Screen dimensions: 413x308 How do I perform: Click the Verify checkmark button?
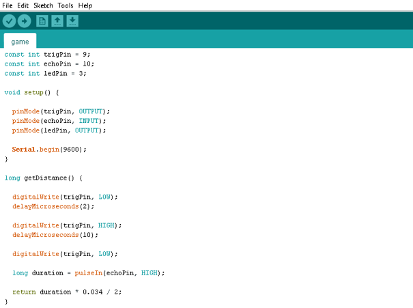click(x=10, y=20)
